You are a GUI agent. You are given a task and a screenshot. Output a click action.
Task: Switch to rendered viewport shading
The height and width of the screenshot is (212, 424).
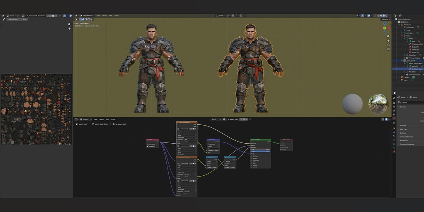[x=386, y=16]
